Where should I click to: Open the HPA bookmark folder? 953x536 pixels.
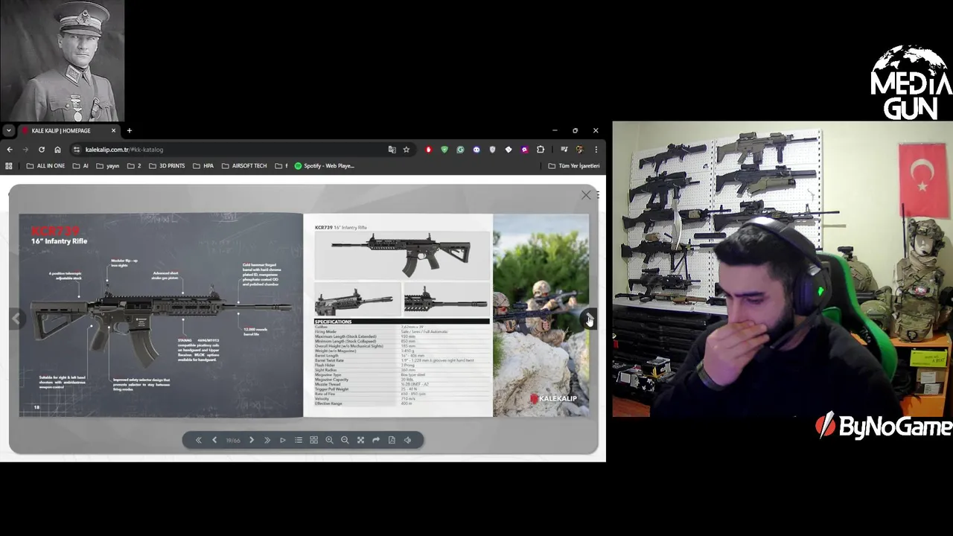203,166
